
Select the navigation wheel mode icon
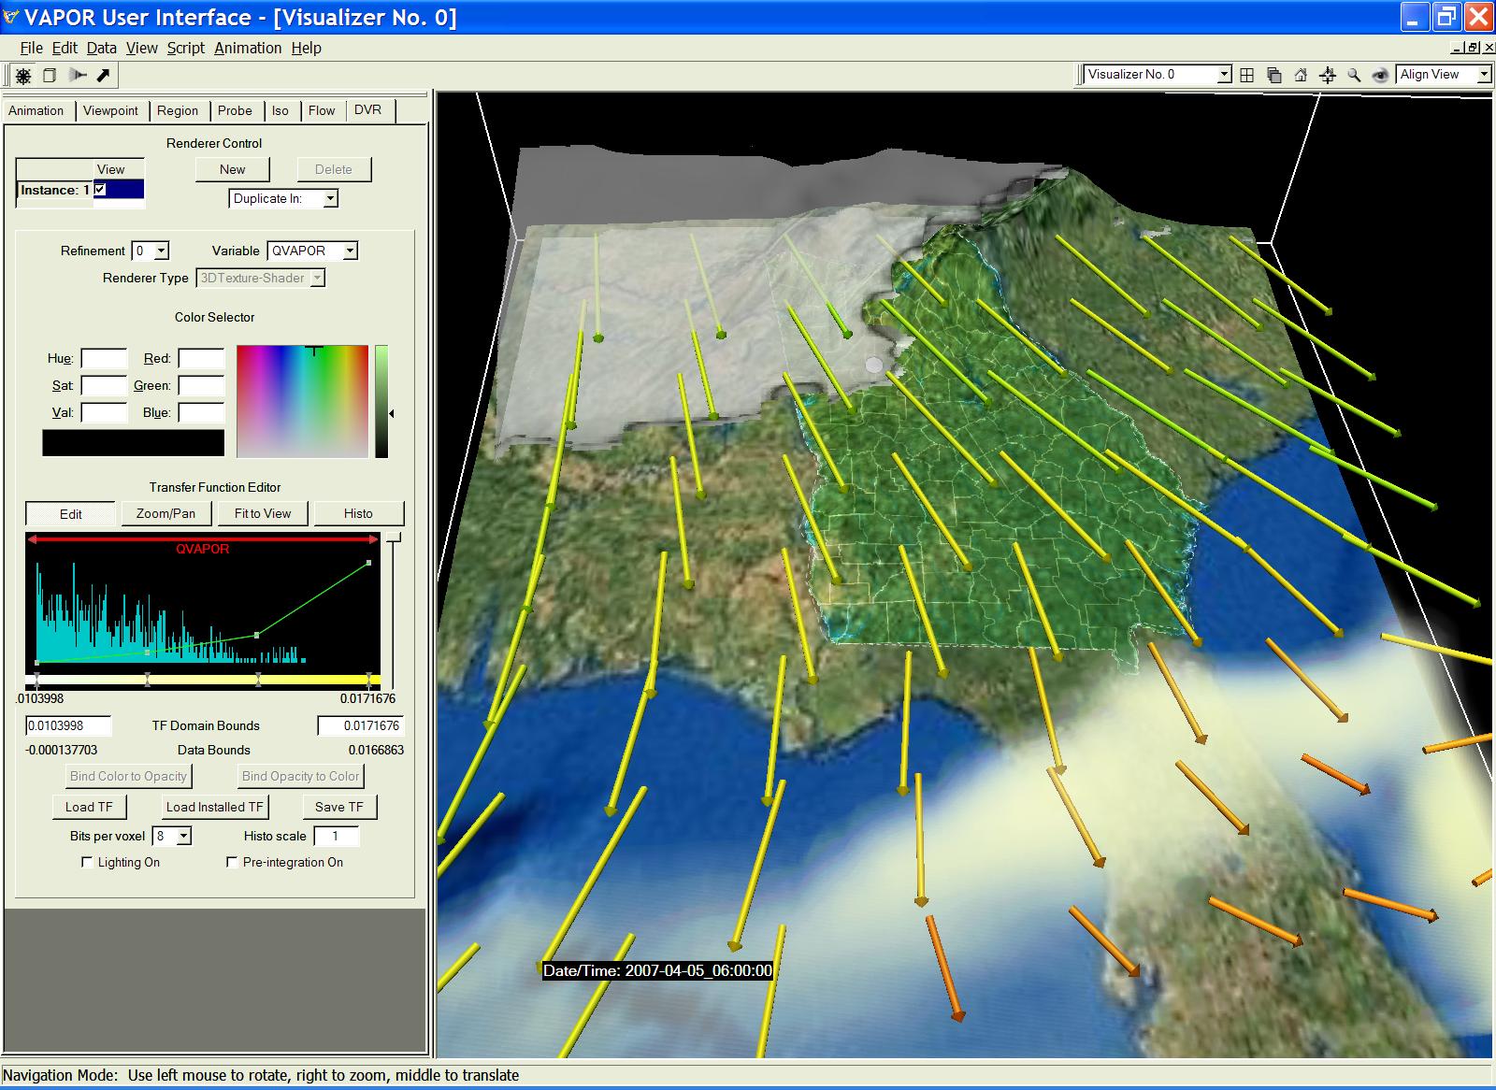point(23,76)
